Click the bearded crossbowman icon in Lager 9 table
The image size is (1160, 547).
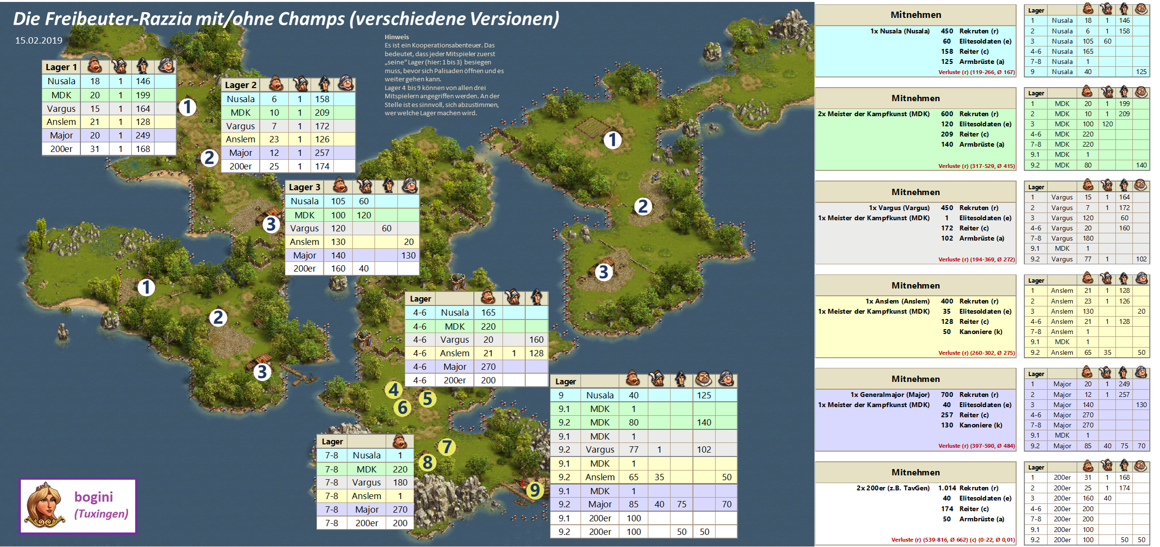(703, 380)
